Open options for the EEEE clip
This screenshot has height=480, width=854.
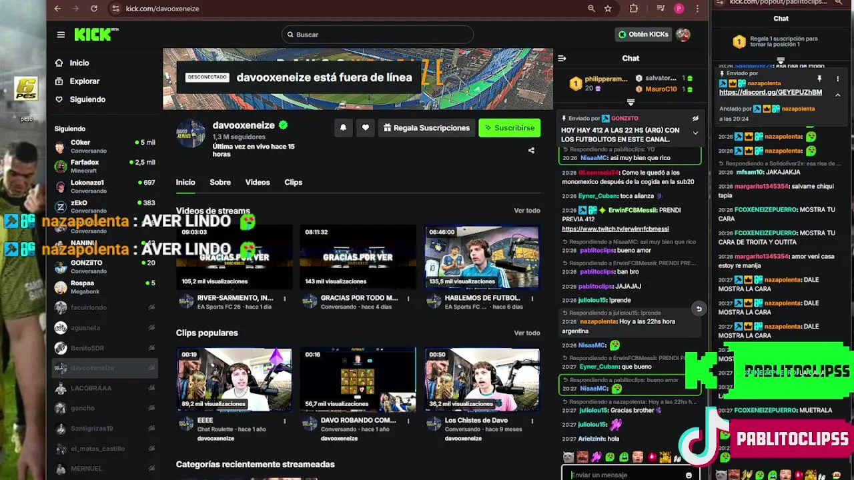point(284,421)
